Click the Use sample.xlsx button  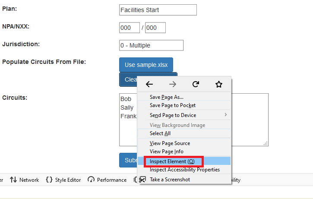pyautogui.click(x=146, y=65)
